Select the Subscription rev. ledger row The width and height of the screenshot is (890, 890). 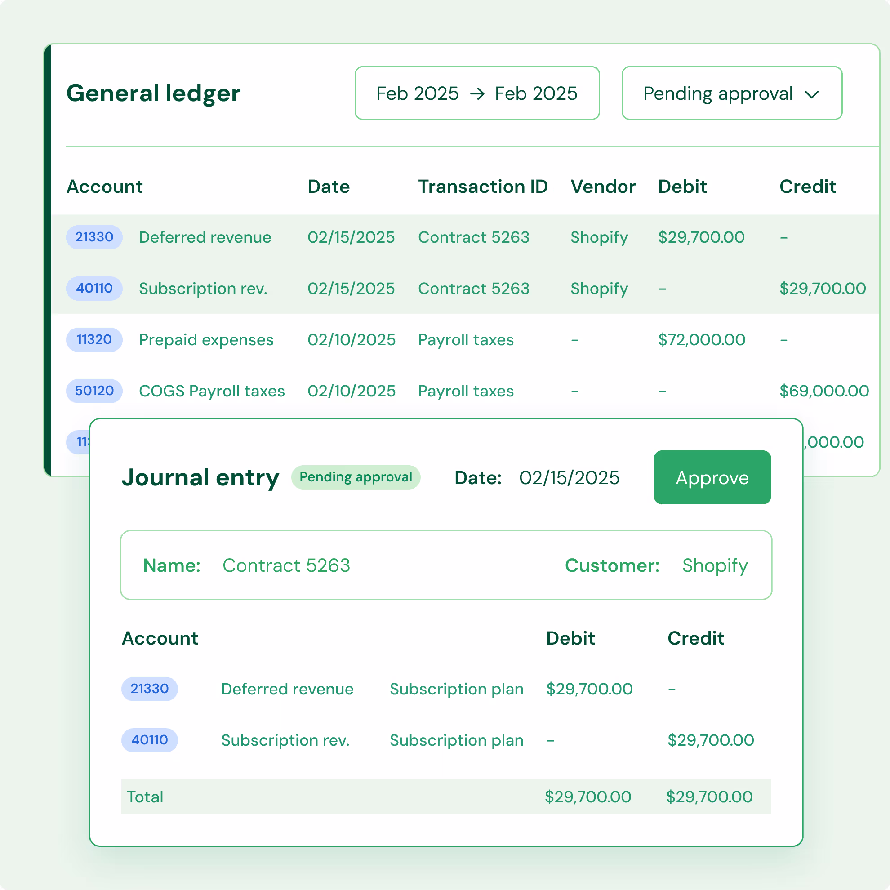click(x=203, y=289)
